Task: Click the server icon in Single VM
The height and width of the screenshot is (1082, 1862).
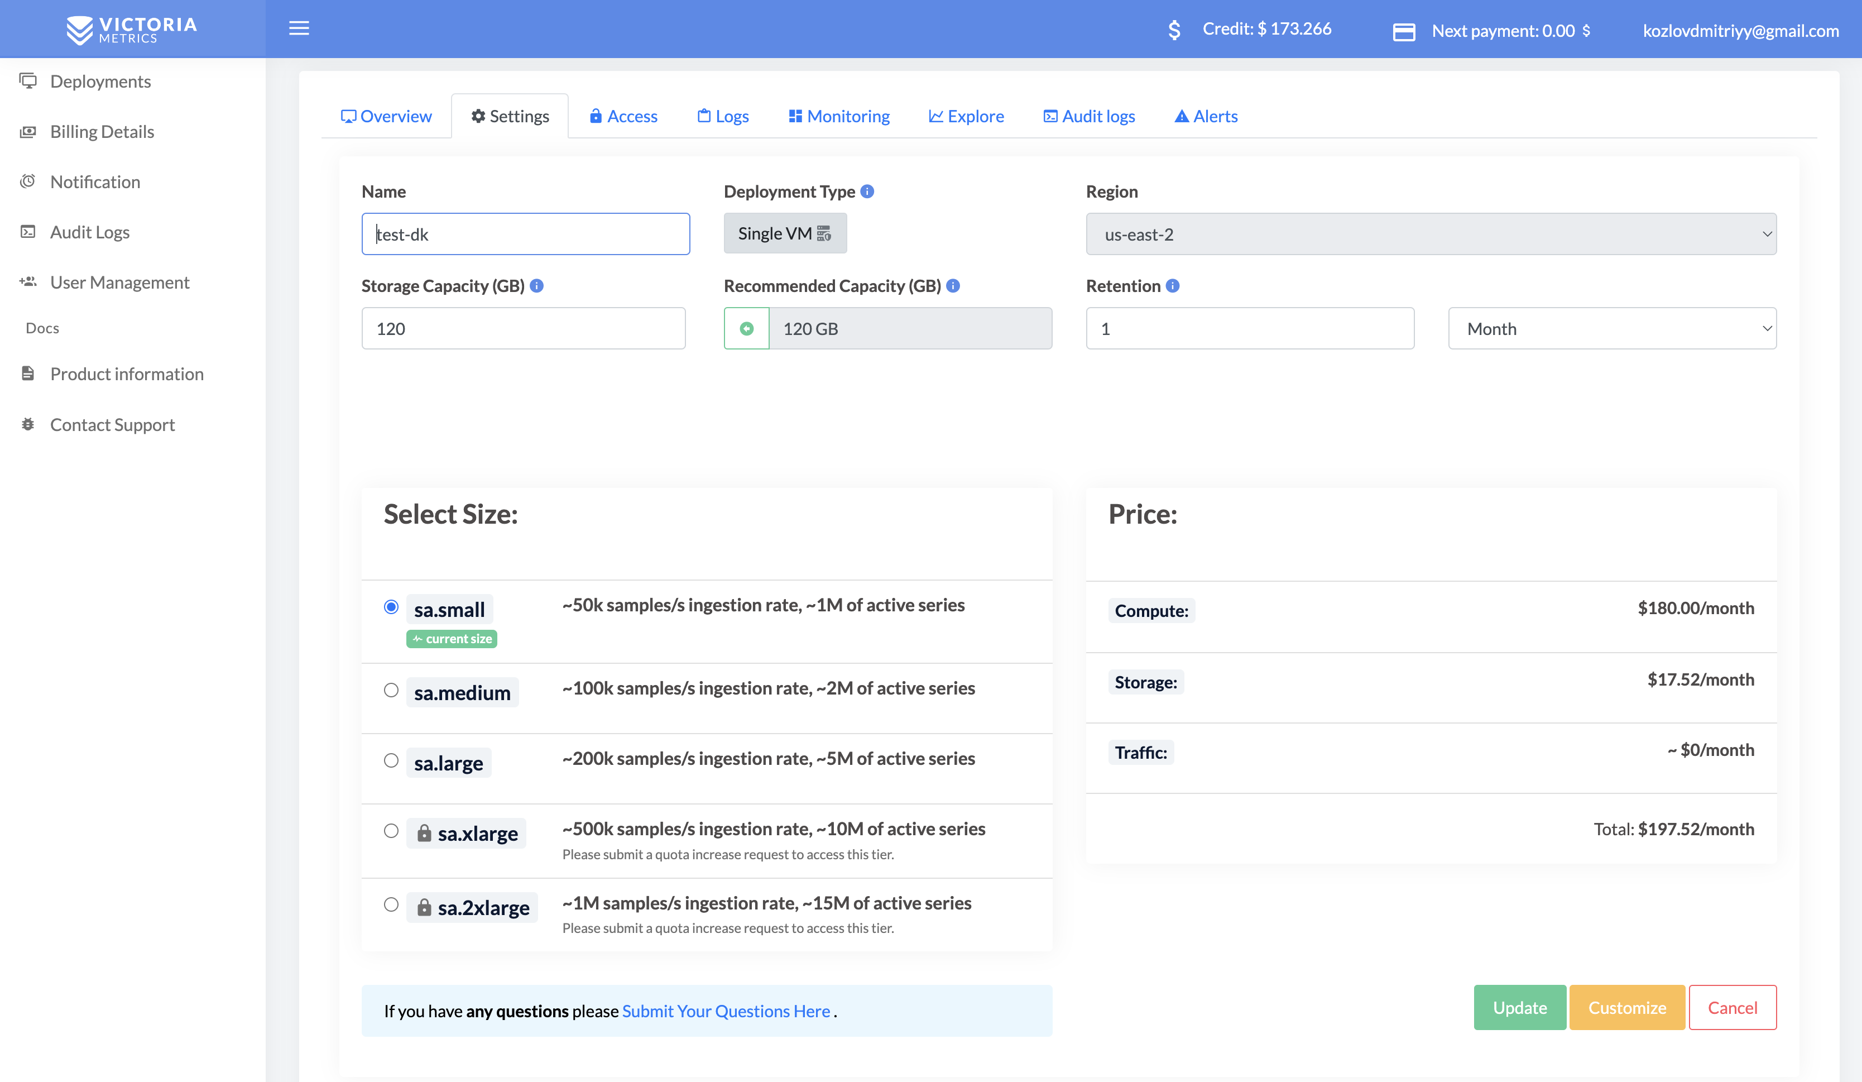Action: point(824,233)
